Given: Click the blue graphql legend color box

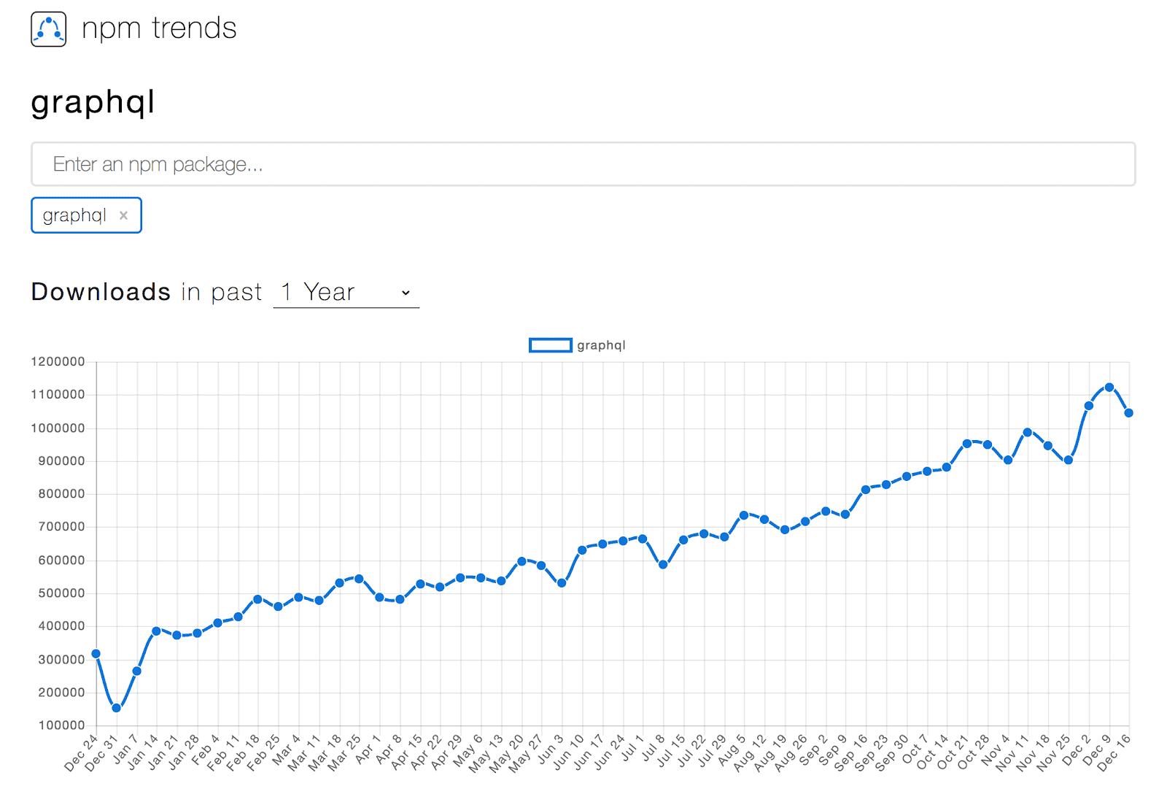Looking at the screenshot, I should (x=550, y=345).
